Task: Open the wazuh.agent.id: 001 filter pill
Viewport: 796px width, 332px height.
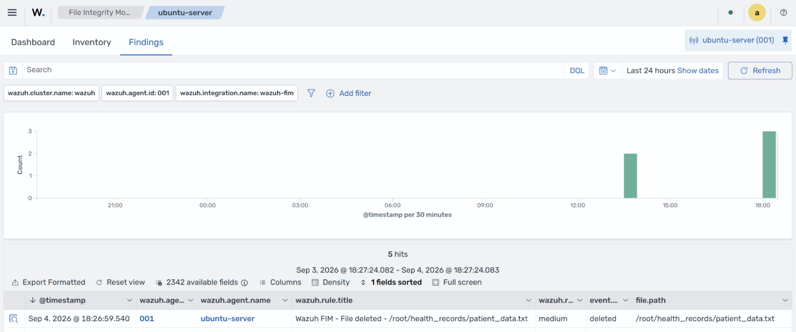Action: (137, 93)
